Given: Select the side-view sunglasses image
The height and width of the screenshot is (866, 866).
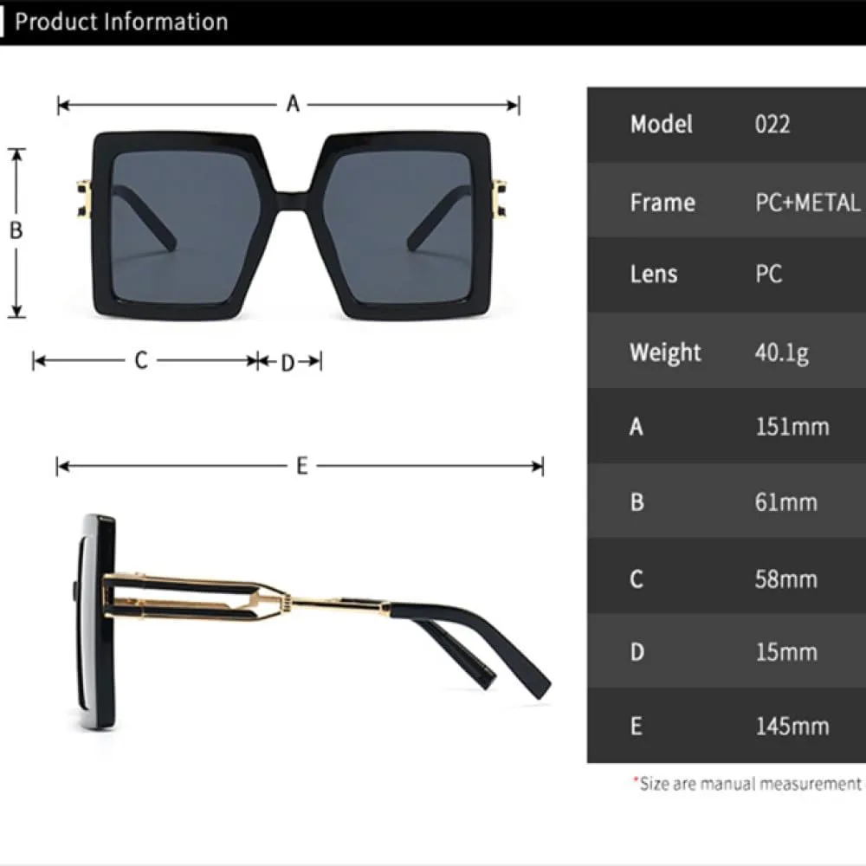Looking at the screenshot, I should [311, 621].
